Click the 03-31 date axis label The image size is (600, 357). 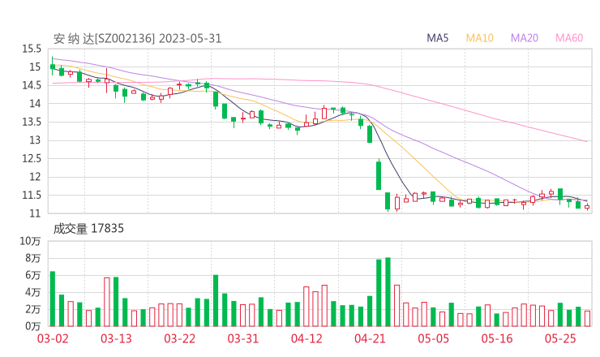(243, 338)
